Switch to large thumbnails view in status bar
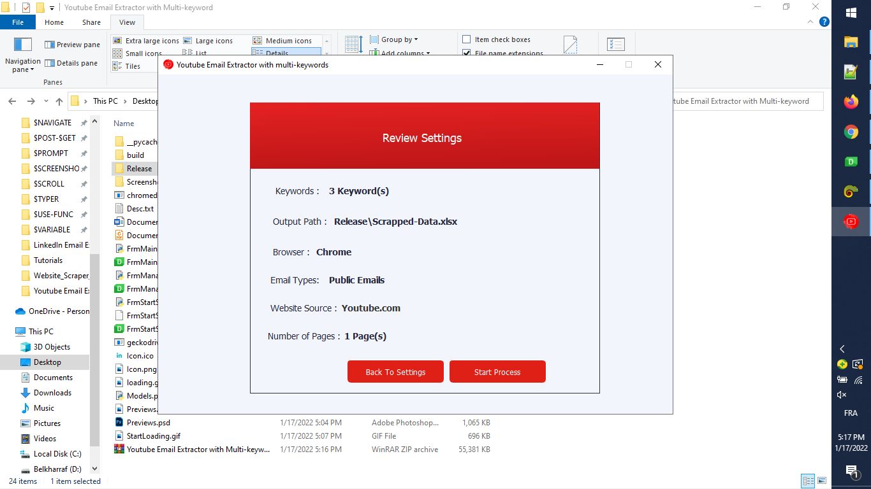Screen dimensions: 871x489 (x=822, y=481)
